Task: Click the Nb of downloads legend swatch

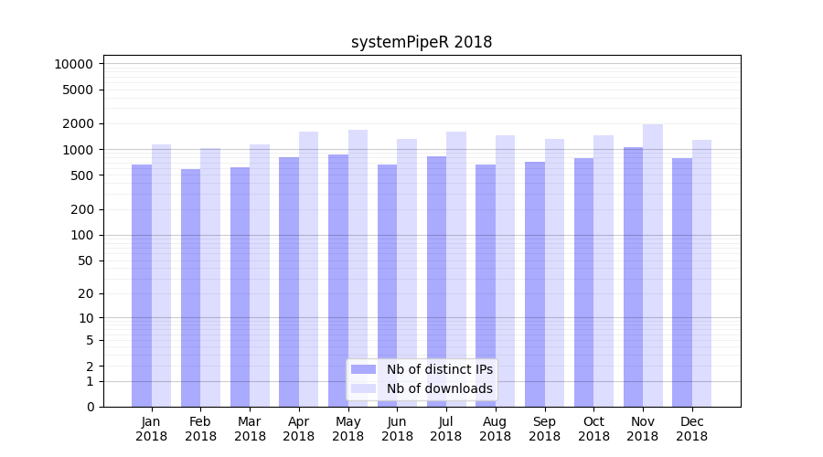Action: 364,388
